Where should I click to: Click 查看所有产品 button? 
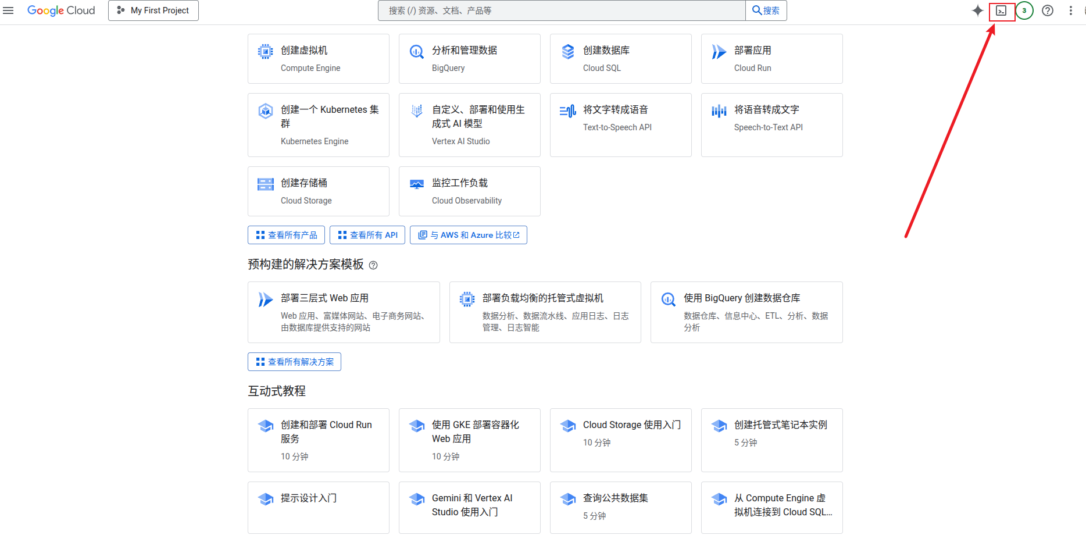point(286,235)
